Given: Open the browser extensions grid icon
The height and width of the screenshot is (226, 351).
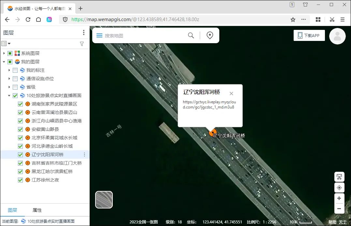Looking at the screenshot, I should pyautogui.click(x=318, y=19).
